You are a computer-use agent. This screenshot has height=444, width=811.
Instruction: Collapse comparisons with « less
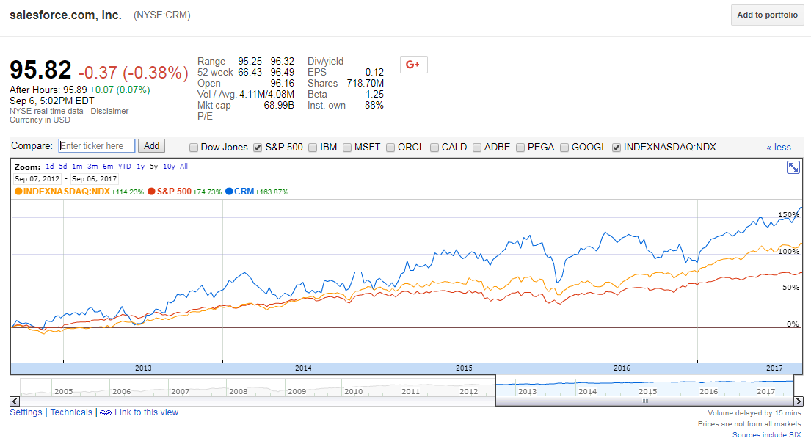click(x=779, y=148)
